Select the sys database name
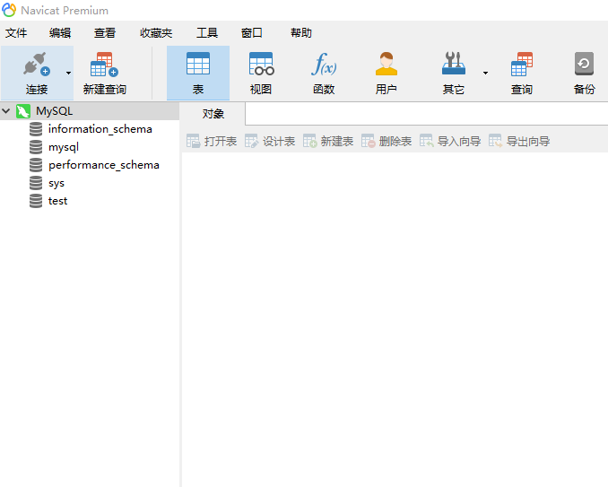The width and height of the screenshot is (608, 487). 56,184
